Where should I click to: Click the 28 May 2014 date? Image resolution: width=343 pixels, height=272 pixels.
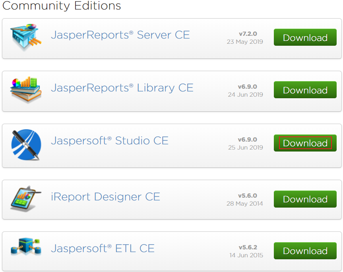[244, 204]
